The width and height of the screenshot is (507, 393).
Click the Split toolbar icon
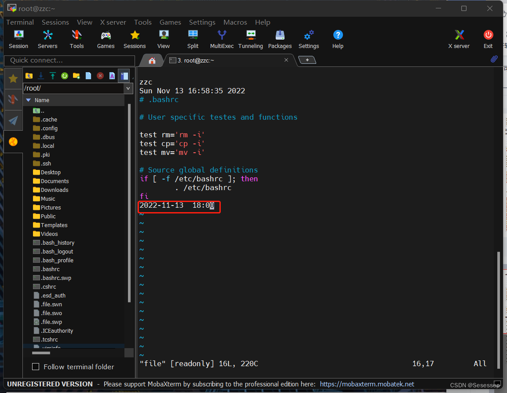[x=193, y=39]
